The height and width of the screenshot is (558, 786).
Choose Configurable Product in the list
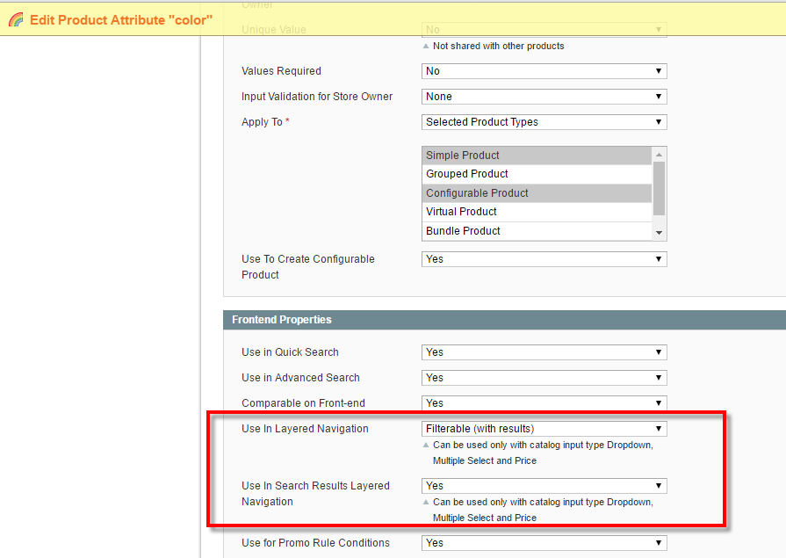(537, 193)
